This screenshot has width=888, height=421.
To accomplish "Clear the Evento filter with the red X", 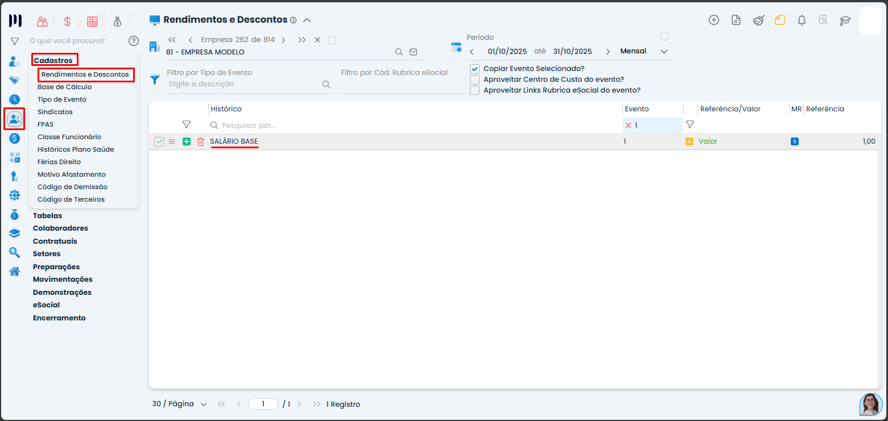I will [628, 125].
